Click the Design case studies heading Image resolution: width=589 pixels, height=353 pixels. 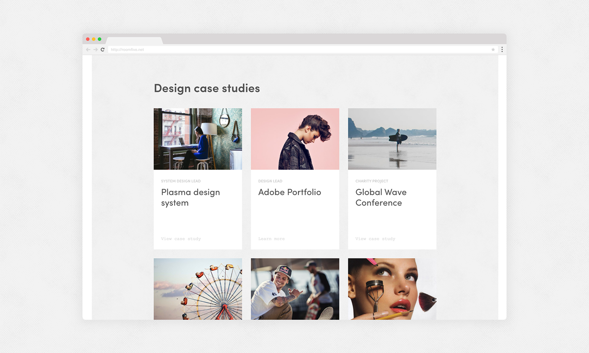[x=207, y=88]
